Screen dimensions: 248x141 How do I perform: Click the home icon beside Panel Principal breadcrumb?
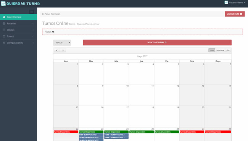point(43,14)
